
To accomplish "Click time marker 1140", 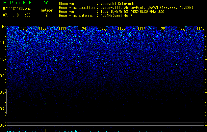I will 200,28.
